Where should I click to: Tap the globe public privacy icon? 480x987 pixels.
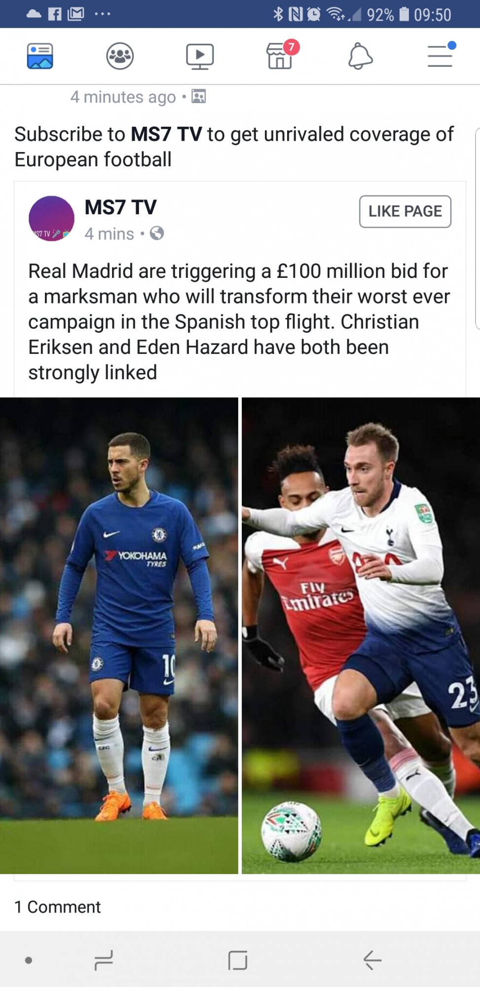click(157, 233)
